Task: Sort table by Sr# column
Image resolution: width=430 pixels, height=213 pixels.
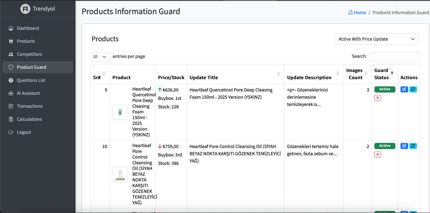Action: [100, 74]
